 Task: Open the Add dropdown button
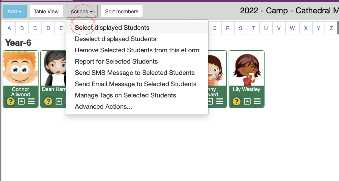pyautogui.click(x=14, y=12)
